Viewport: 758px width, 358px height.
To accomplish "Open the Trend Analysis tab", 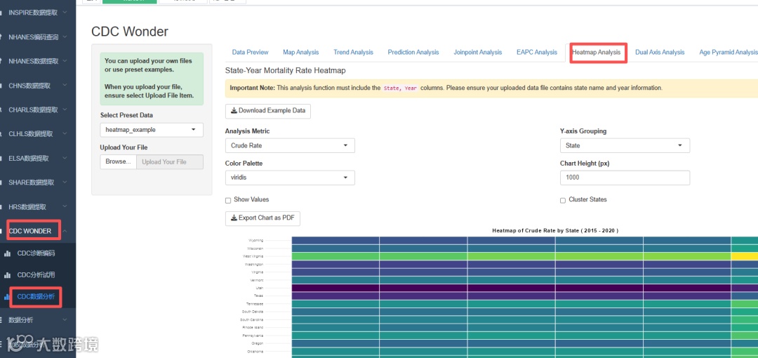I will coord(353,52).
